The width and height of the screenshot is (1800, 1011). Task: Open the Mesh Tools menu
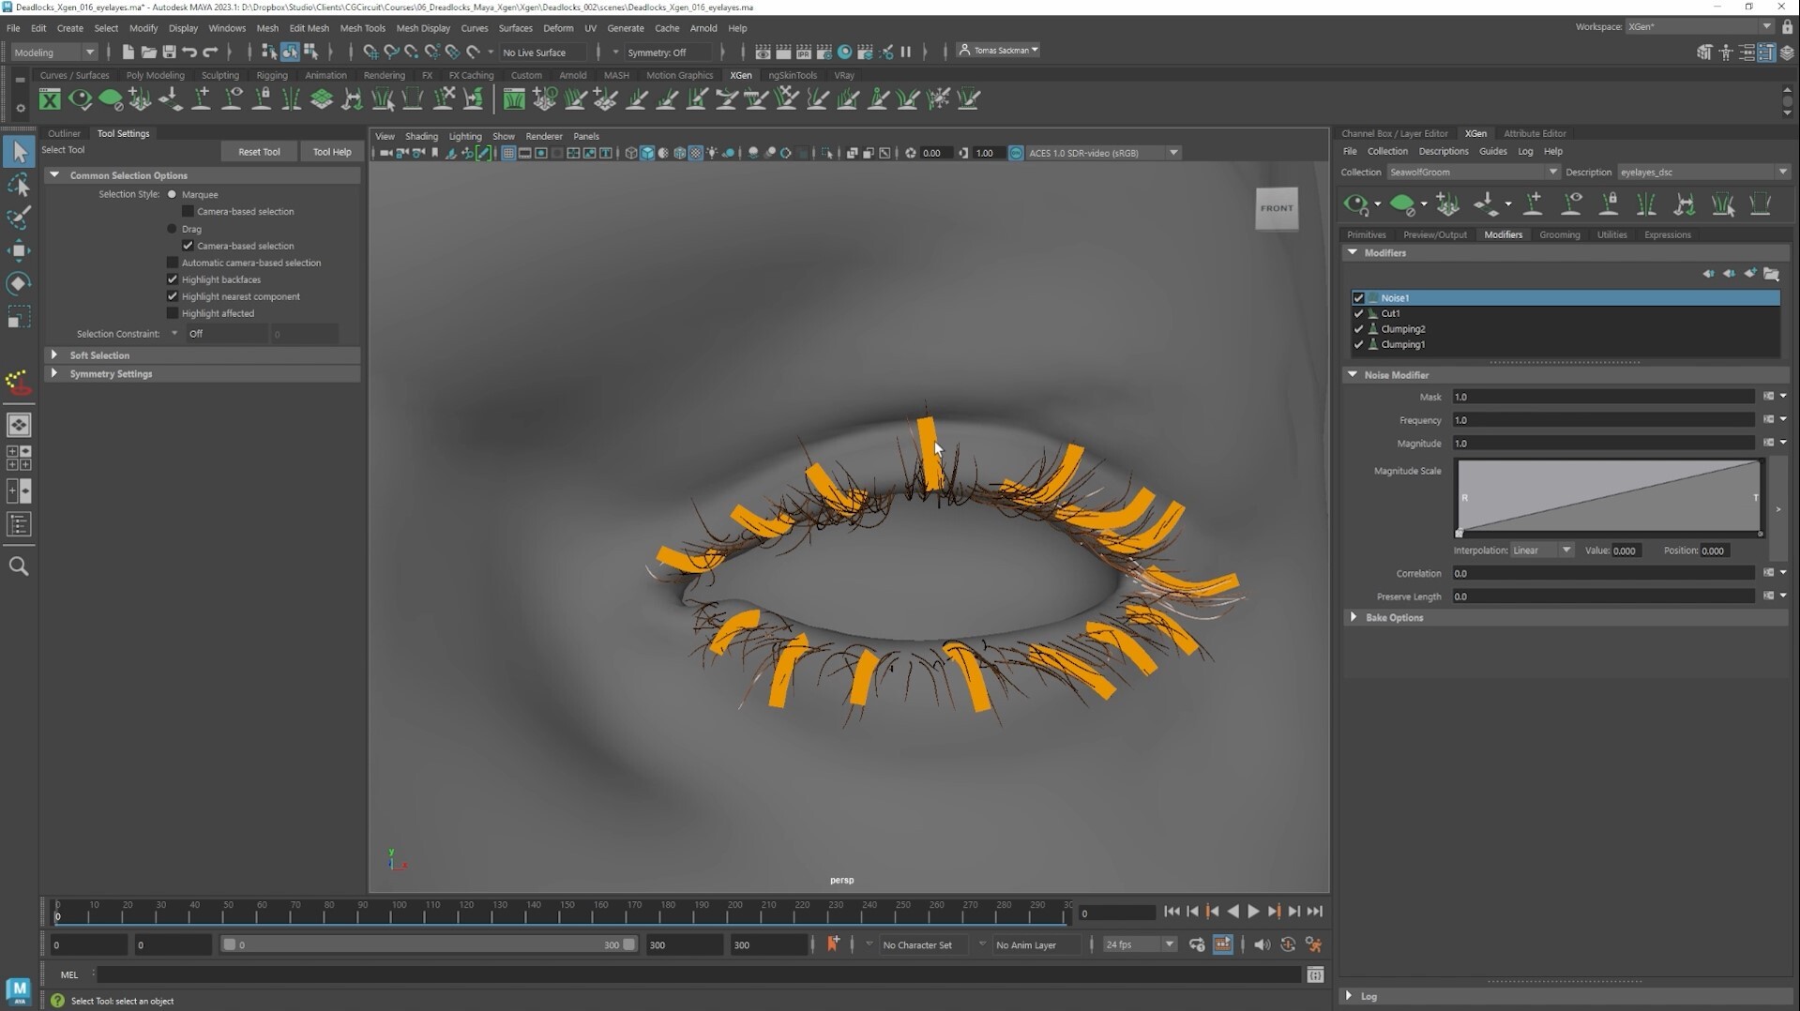pos(362,28)
